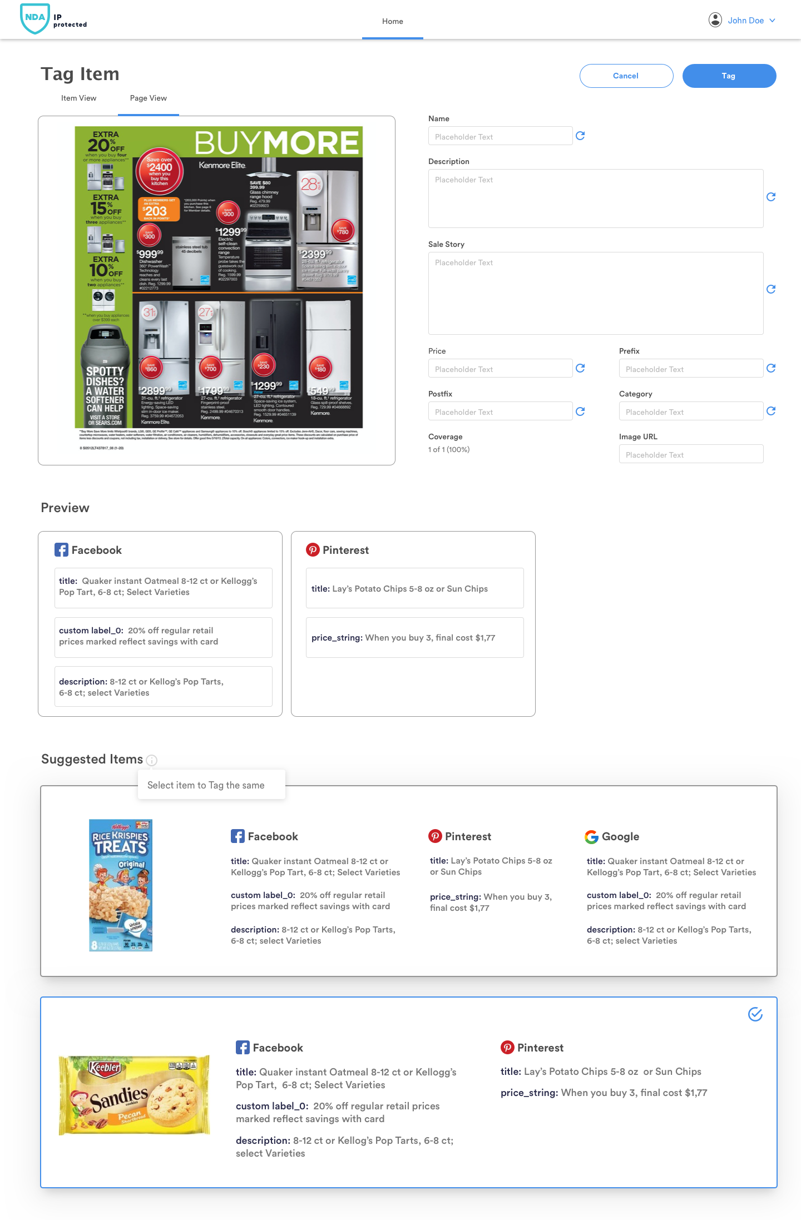Screen dimensions: 801x1220
Task: Refresh the Price field
Action: [x=580, y=368]
